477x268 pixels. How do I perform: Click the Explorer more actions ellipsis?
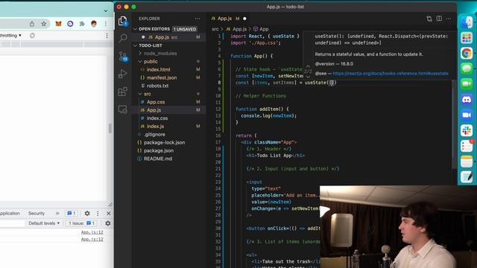click(x=198, y=19)
